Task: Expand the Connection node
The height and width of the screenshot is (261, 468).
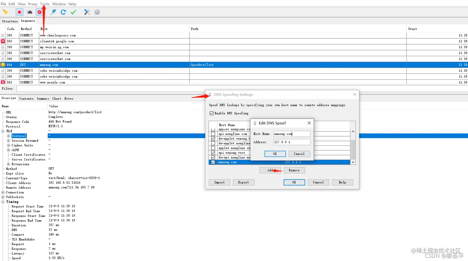Action: click(3, 192)
